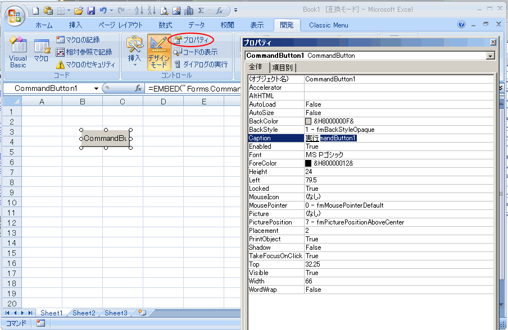
Task: Toggle 相対参照で記録 (Use Relative References)
Action: (x=84, y=52)
